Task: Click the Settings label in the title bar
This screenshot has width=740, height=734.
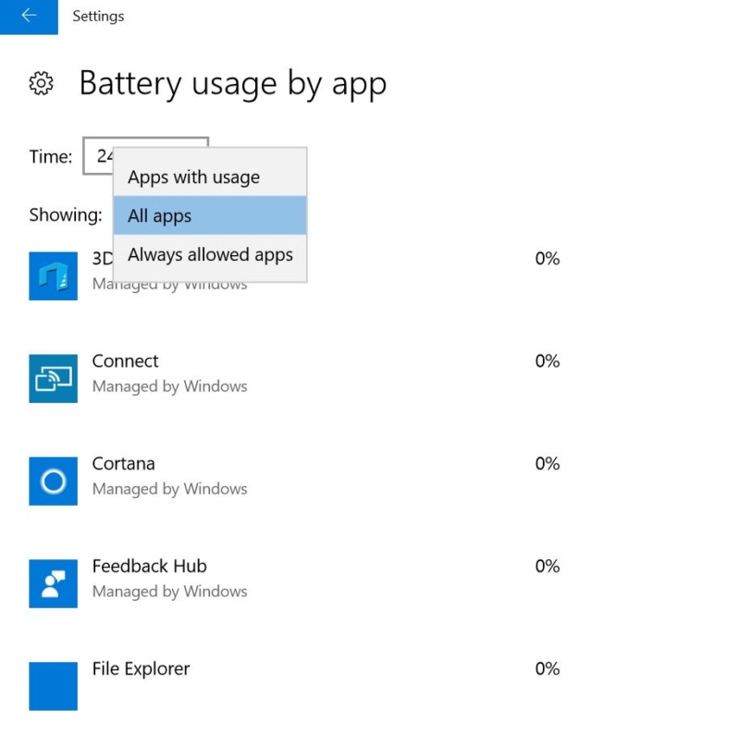Action: point(98,16)
